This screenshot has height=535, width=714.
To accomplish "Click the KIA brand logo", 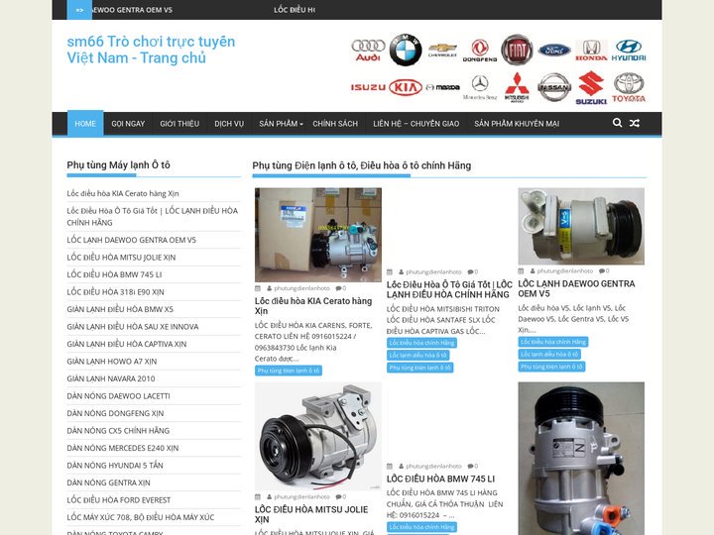I will coord(406,87).
